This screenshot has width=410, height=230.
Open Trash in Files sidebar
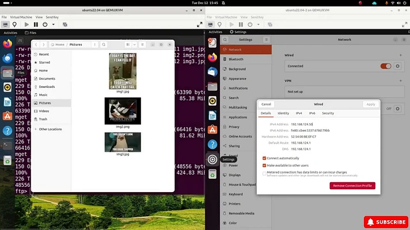pyautogui.click(x=51, y=119)
